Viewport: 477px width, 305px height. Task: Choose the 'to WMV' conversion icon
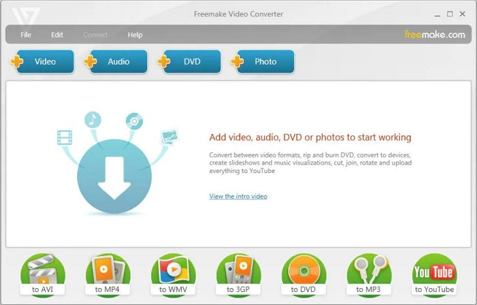(173, 275)
